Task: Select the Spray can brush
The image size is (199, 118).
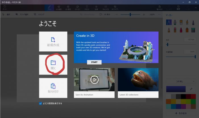Action: point(187,30)
